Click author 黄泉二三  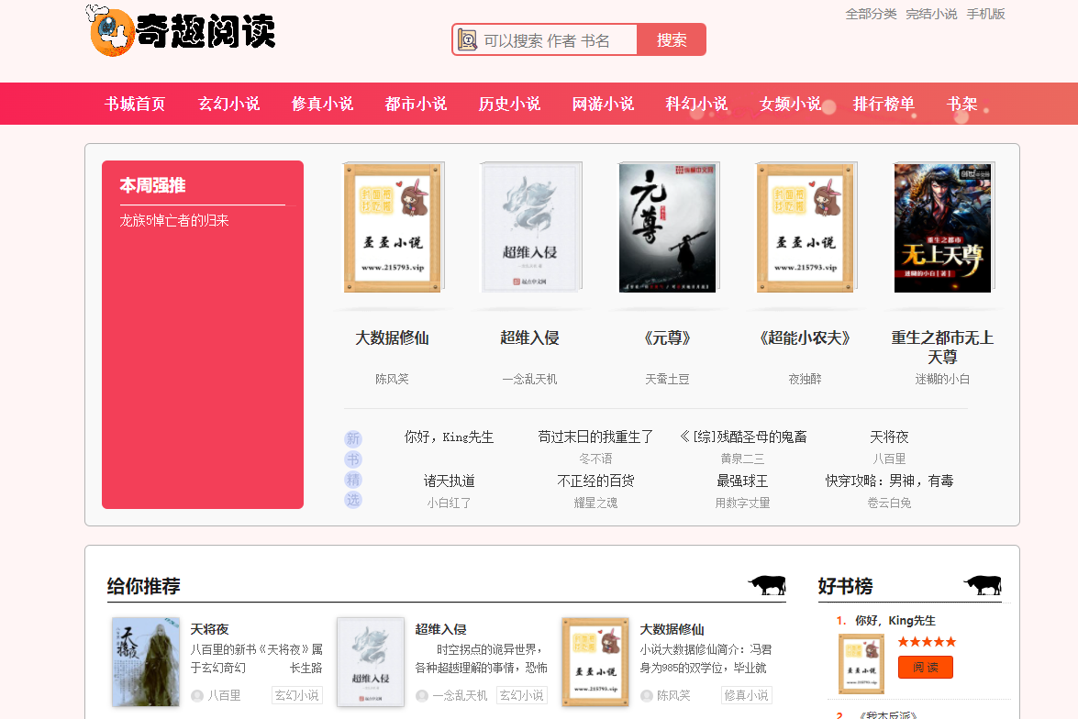tap(742, 459)
